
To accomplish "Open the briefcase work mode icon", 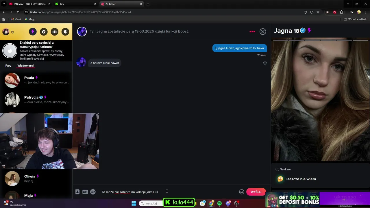I will [x=54, y=32].
